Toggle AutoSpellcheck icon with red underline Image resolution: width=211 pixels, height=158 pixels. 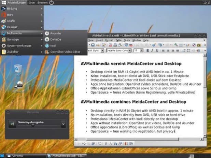[x=131, y=45]
